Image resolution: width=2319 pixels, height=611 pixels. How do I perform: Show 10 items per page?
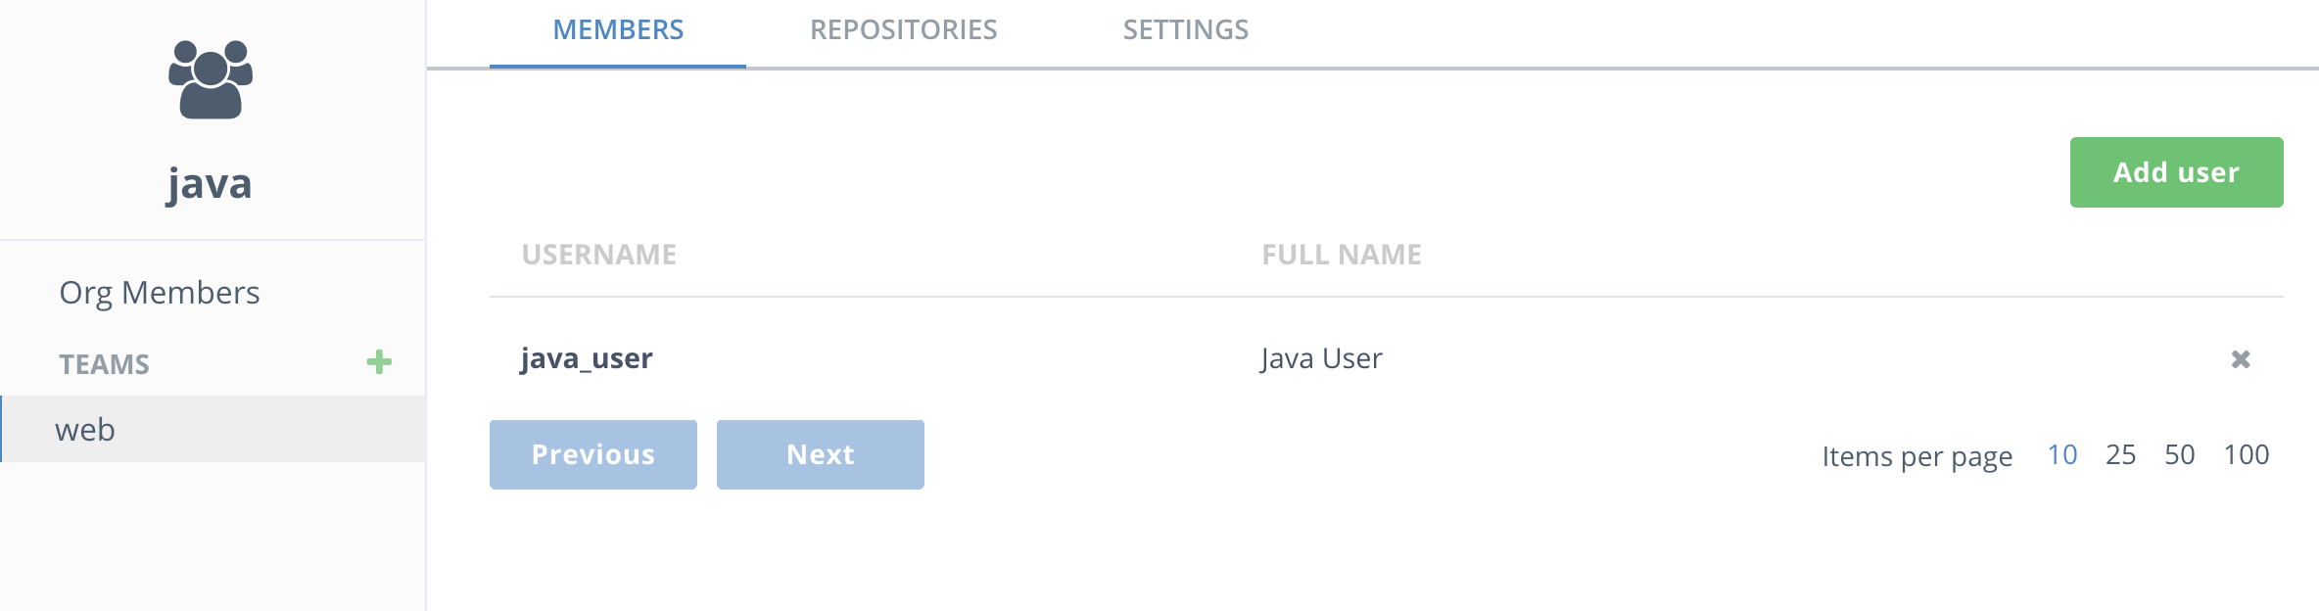click(x=2062, y=454)
